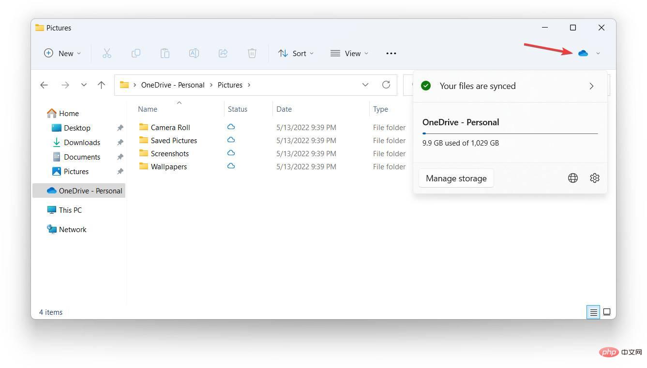The height and width of the screenshot is (368, 647).
Task: Expand the chevron after Pictures in path
Action: pyautogui.click(x=249, y=85)
